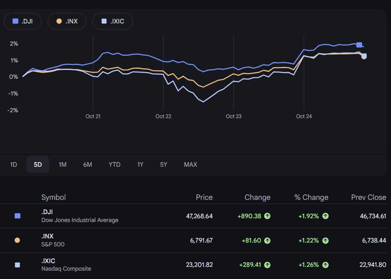Select the 5Y time range tab
Screen dimensions: 391x279
tap(164, 165)
